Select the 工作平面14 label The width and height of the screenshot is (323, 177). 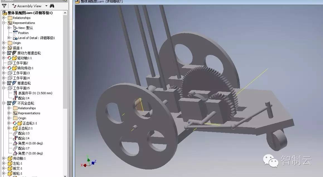tap(21, 78)
